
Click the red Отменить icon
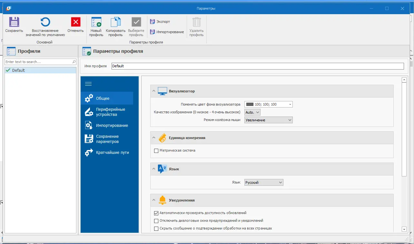coord(75,22)
